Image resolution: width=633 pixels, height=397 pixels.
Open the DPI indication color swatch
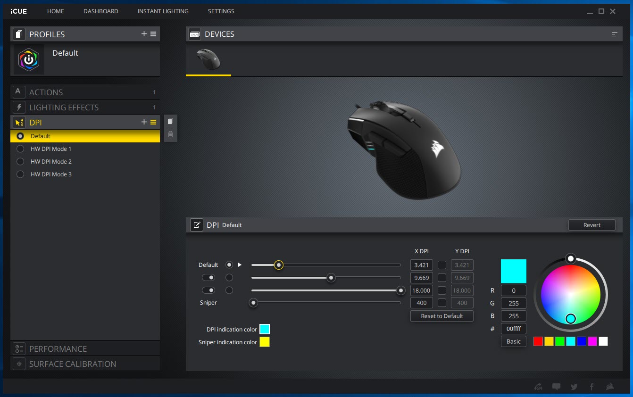pos(265,329)
